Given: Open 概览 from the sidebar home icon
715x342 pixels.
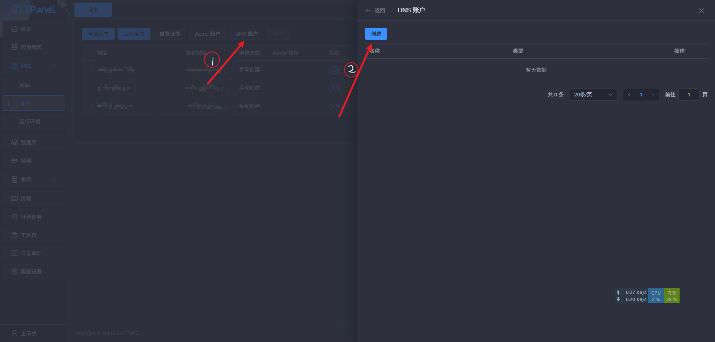Looking at the screenshot, I should click(x=15, y=29).
